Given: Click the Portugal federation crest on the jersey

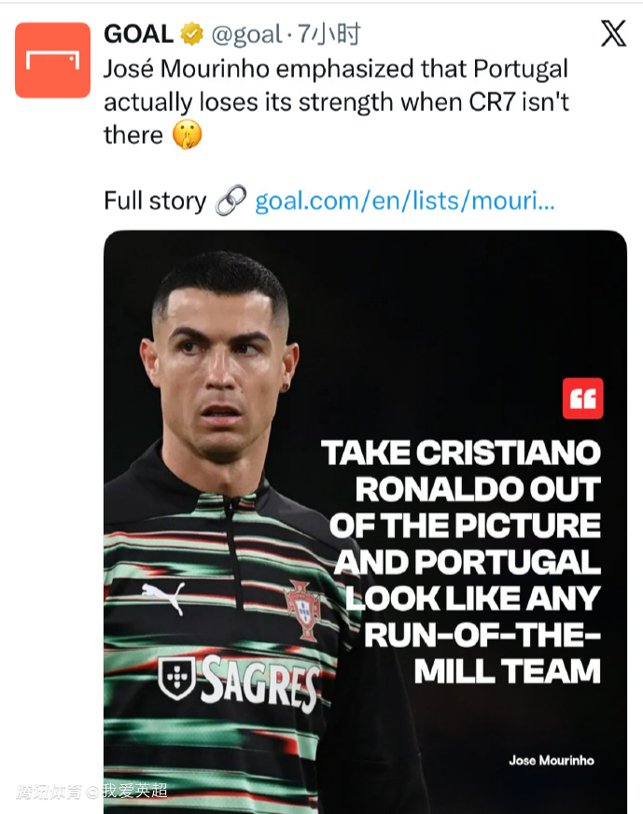Looking at the screenshot, I should [302, 609].
